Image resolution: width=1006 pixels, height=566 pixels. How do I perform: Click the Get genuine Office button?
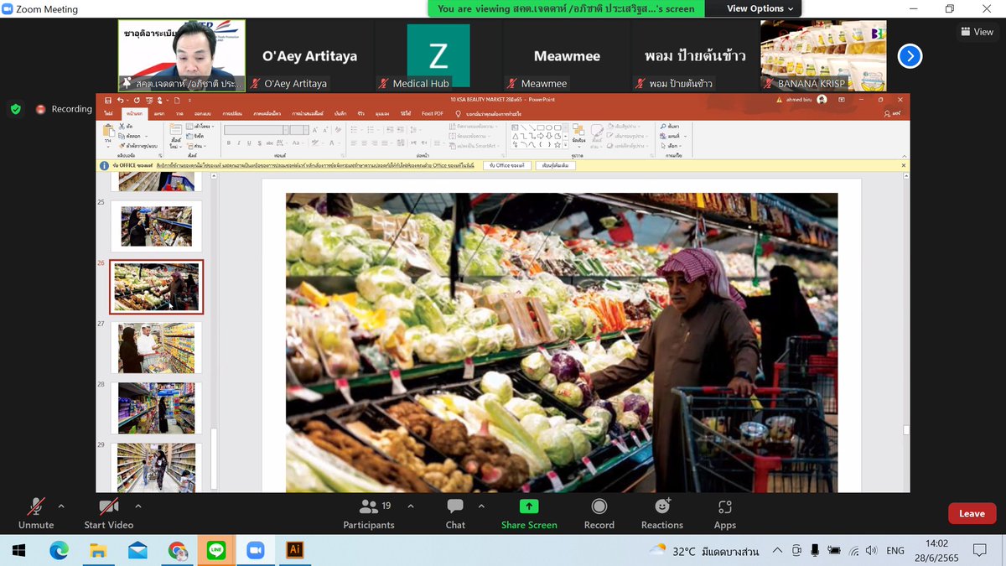pyautogui.click(x=506, y=165)
